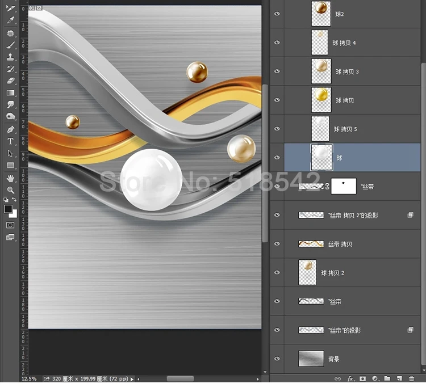Select the 丝带 拷贝 2 的投影 layer name
The height and width of the screenshot is (388, 426).
point(353,216)
